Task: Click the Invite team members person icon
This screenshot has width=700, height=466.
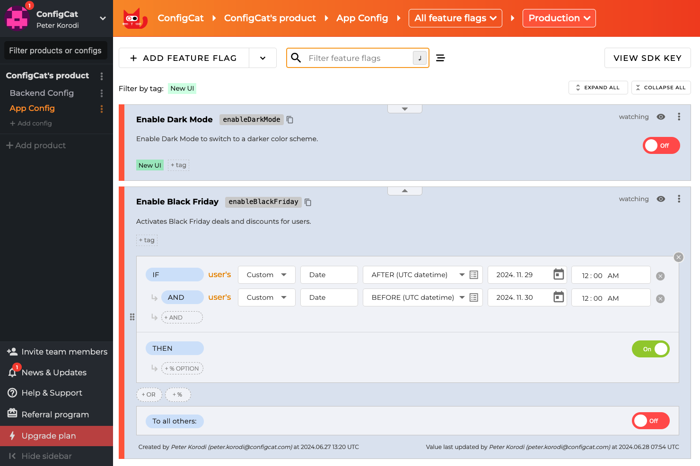Action: pos(12,352)
